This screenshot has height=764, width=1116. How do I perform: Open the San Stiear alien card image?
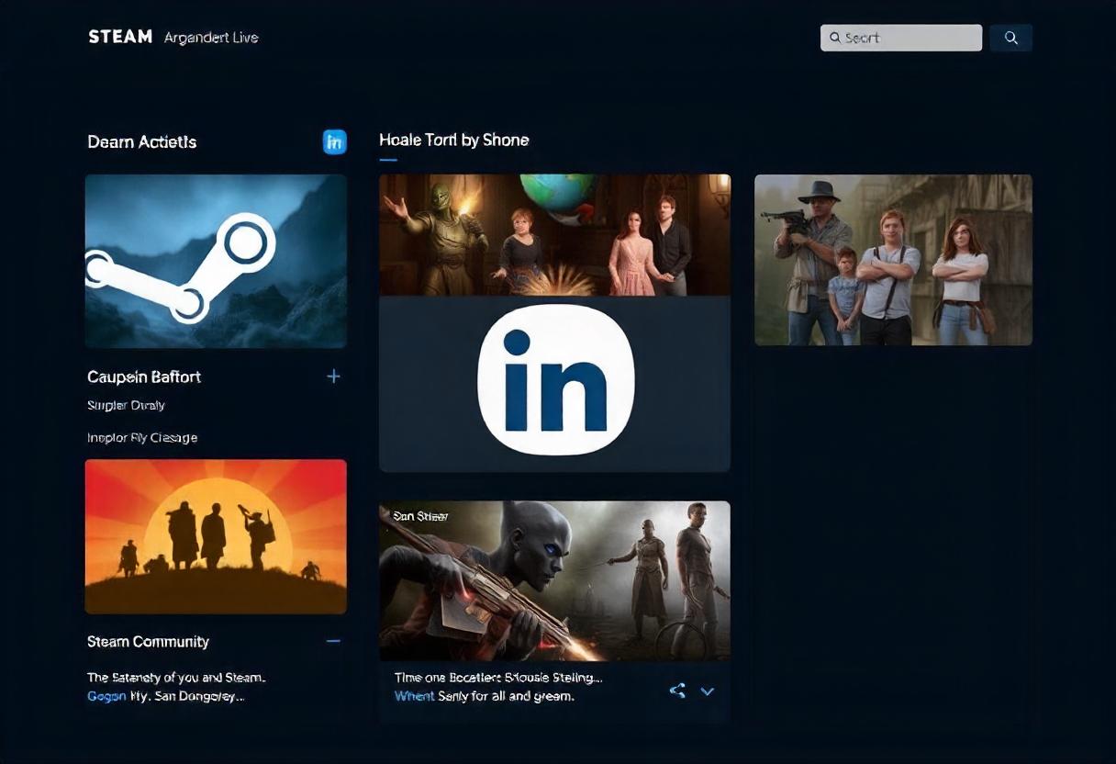click(554, 580)
